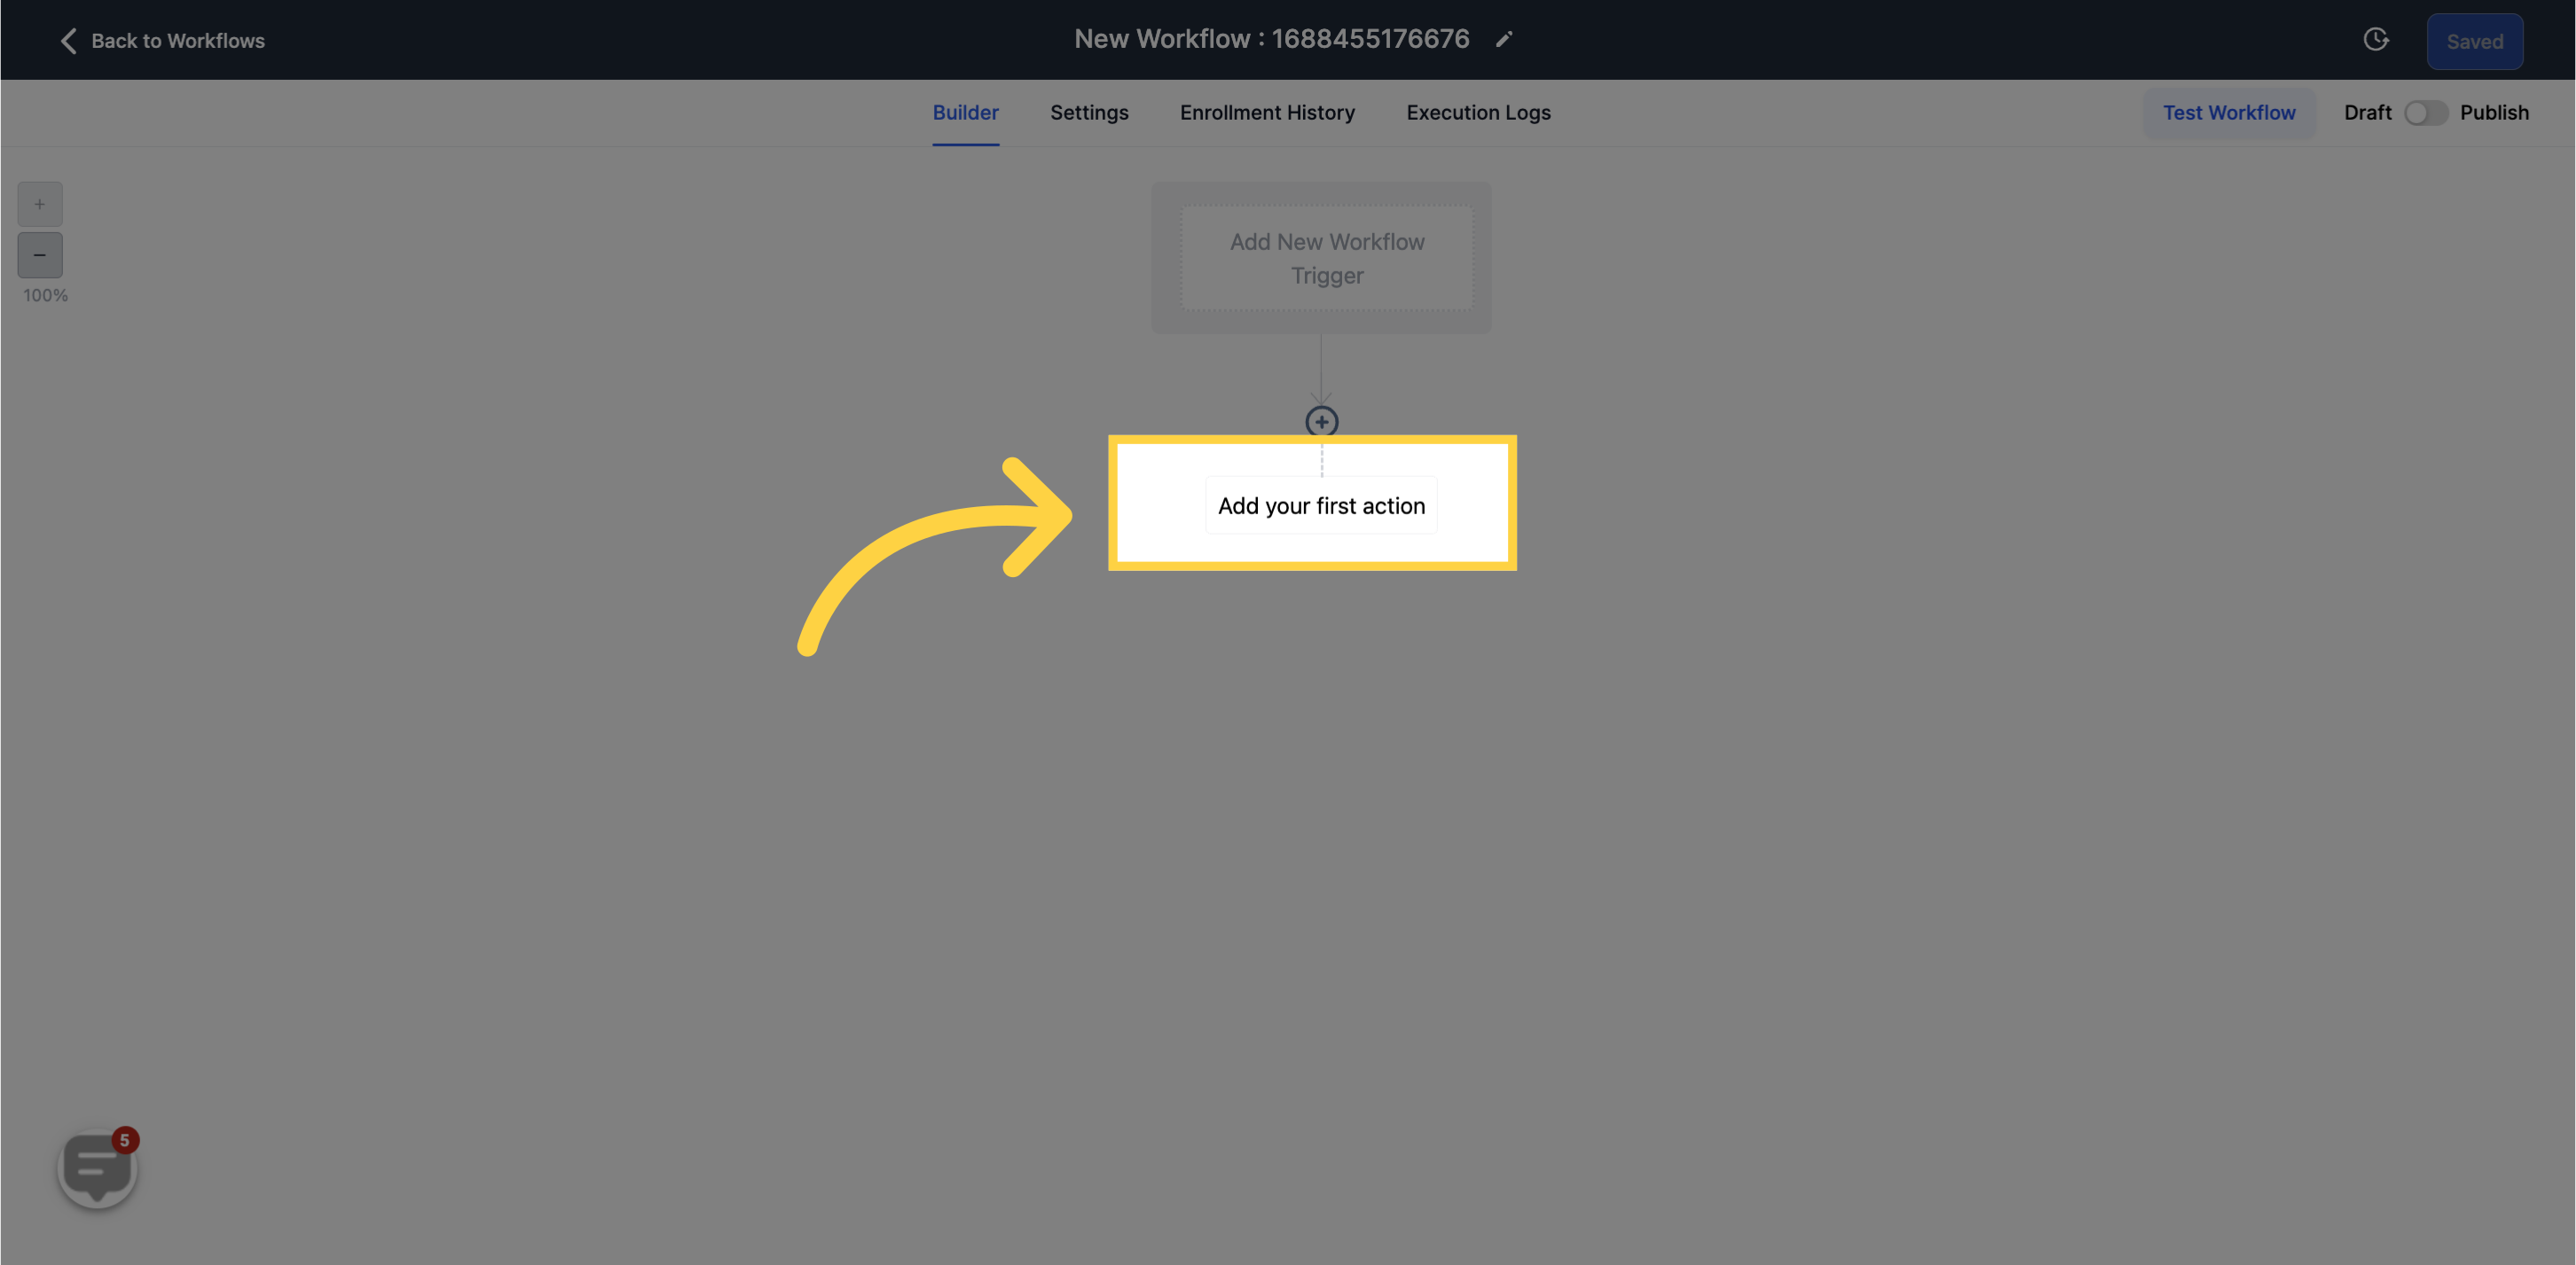2576x1265 pixels.
Task: Click Add your first action box
Action: pos(1321,505)
